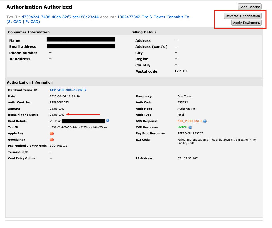Screen dimensions: 272x228
Task: Open the AVS Response help icon
Action: click(x=205, y=121)
